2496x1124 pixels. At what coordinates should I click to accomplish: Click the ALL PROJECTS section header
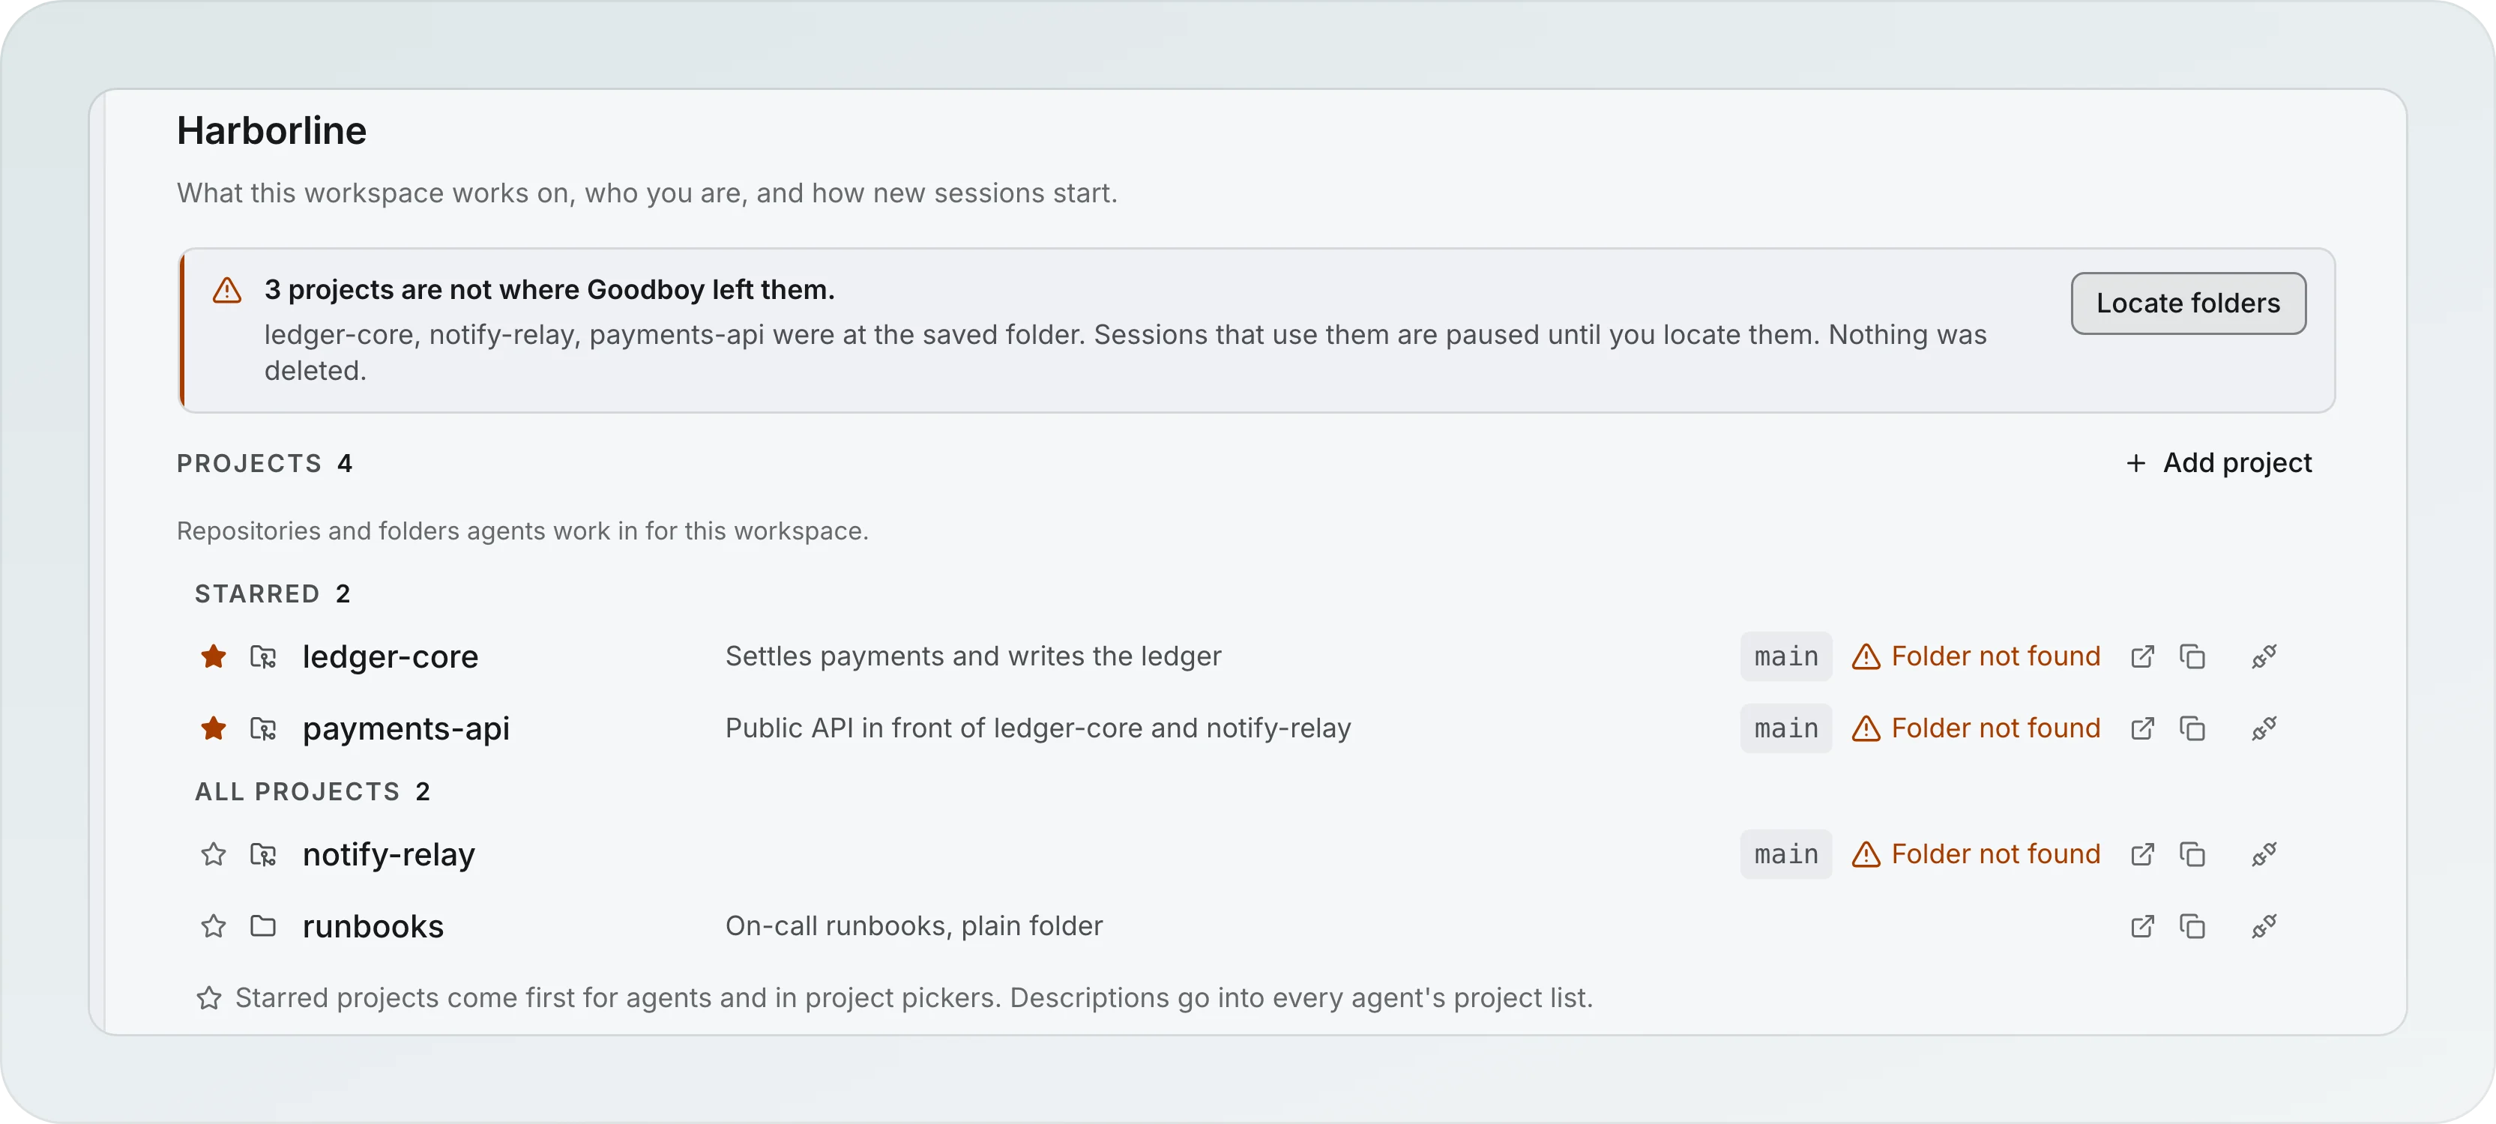[312, 791]
